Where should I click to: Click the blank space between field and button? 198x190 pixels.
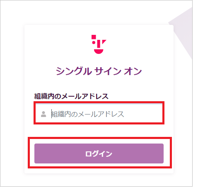pyautogui.click(x=99, y=131)
